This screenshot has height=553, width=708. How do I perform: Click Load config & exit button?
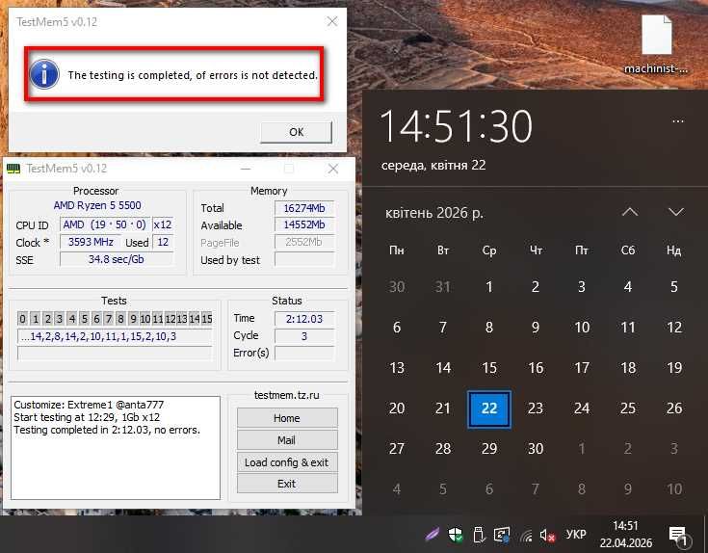[287, 462]
